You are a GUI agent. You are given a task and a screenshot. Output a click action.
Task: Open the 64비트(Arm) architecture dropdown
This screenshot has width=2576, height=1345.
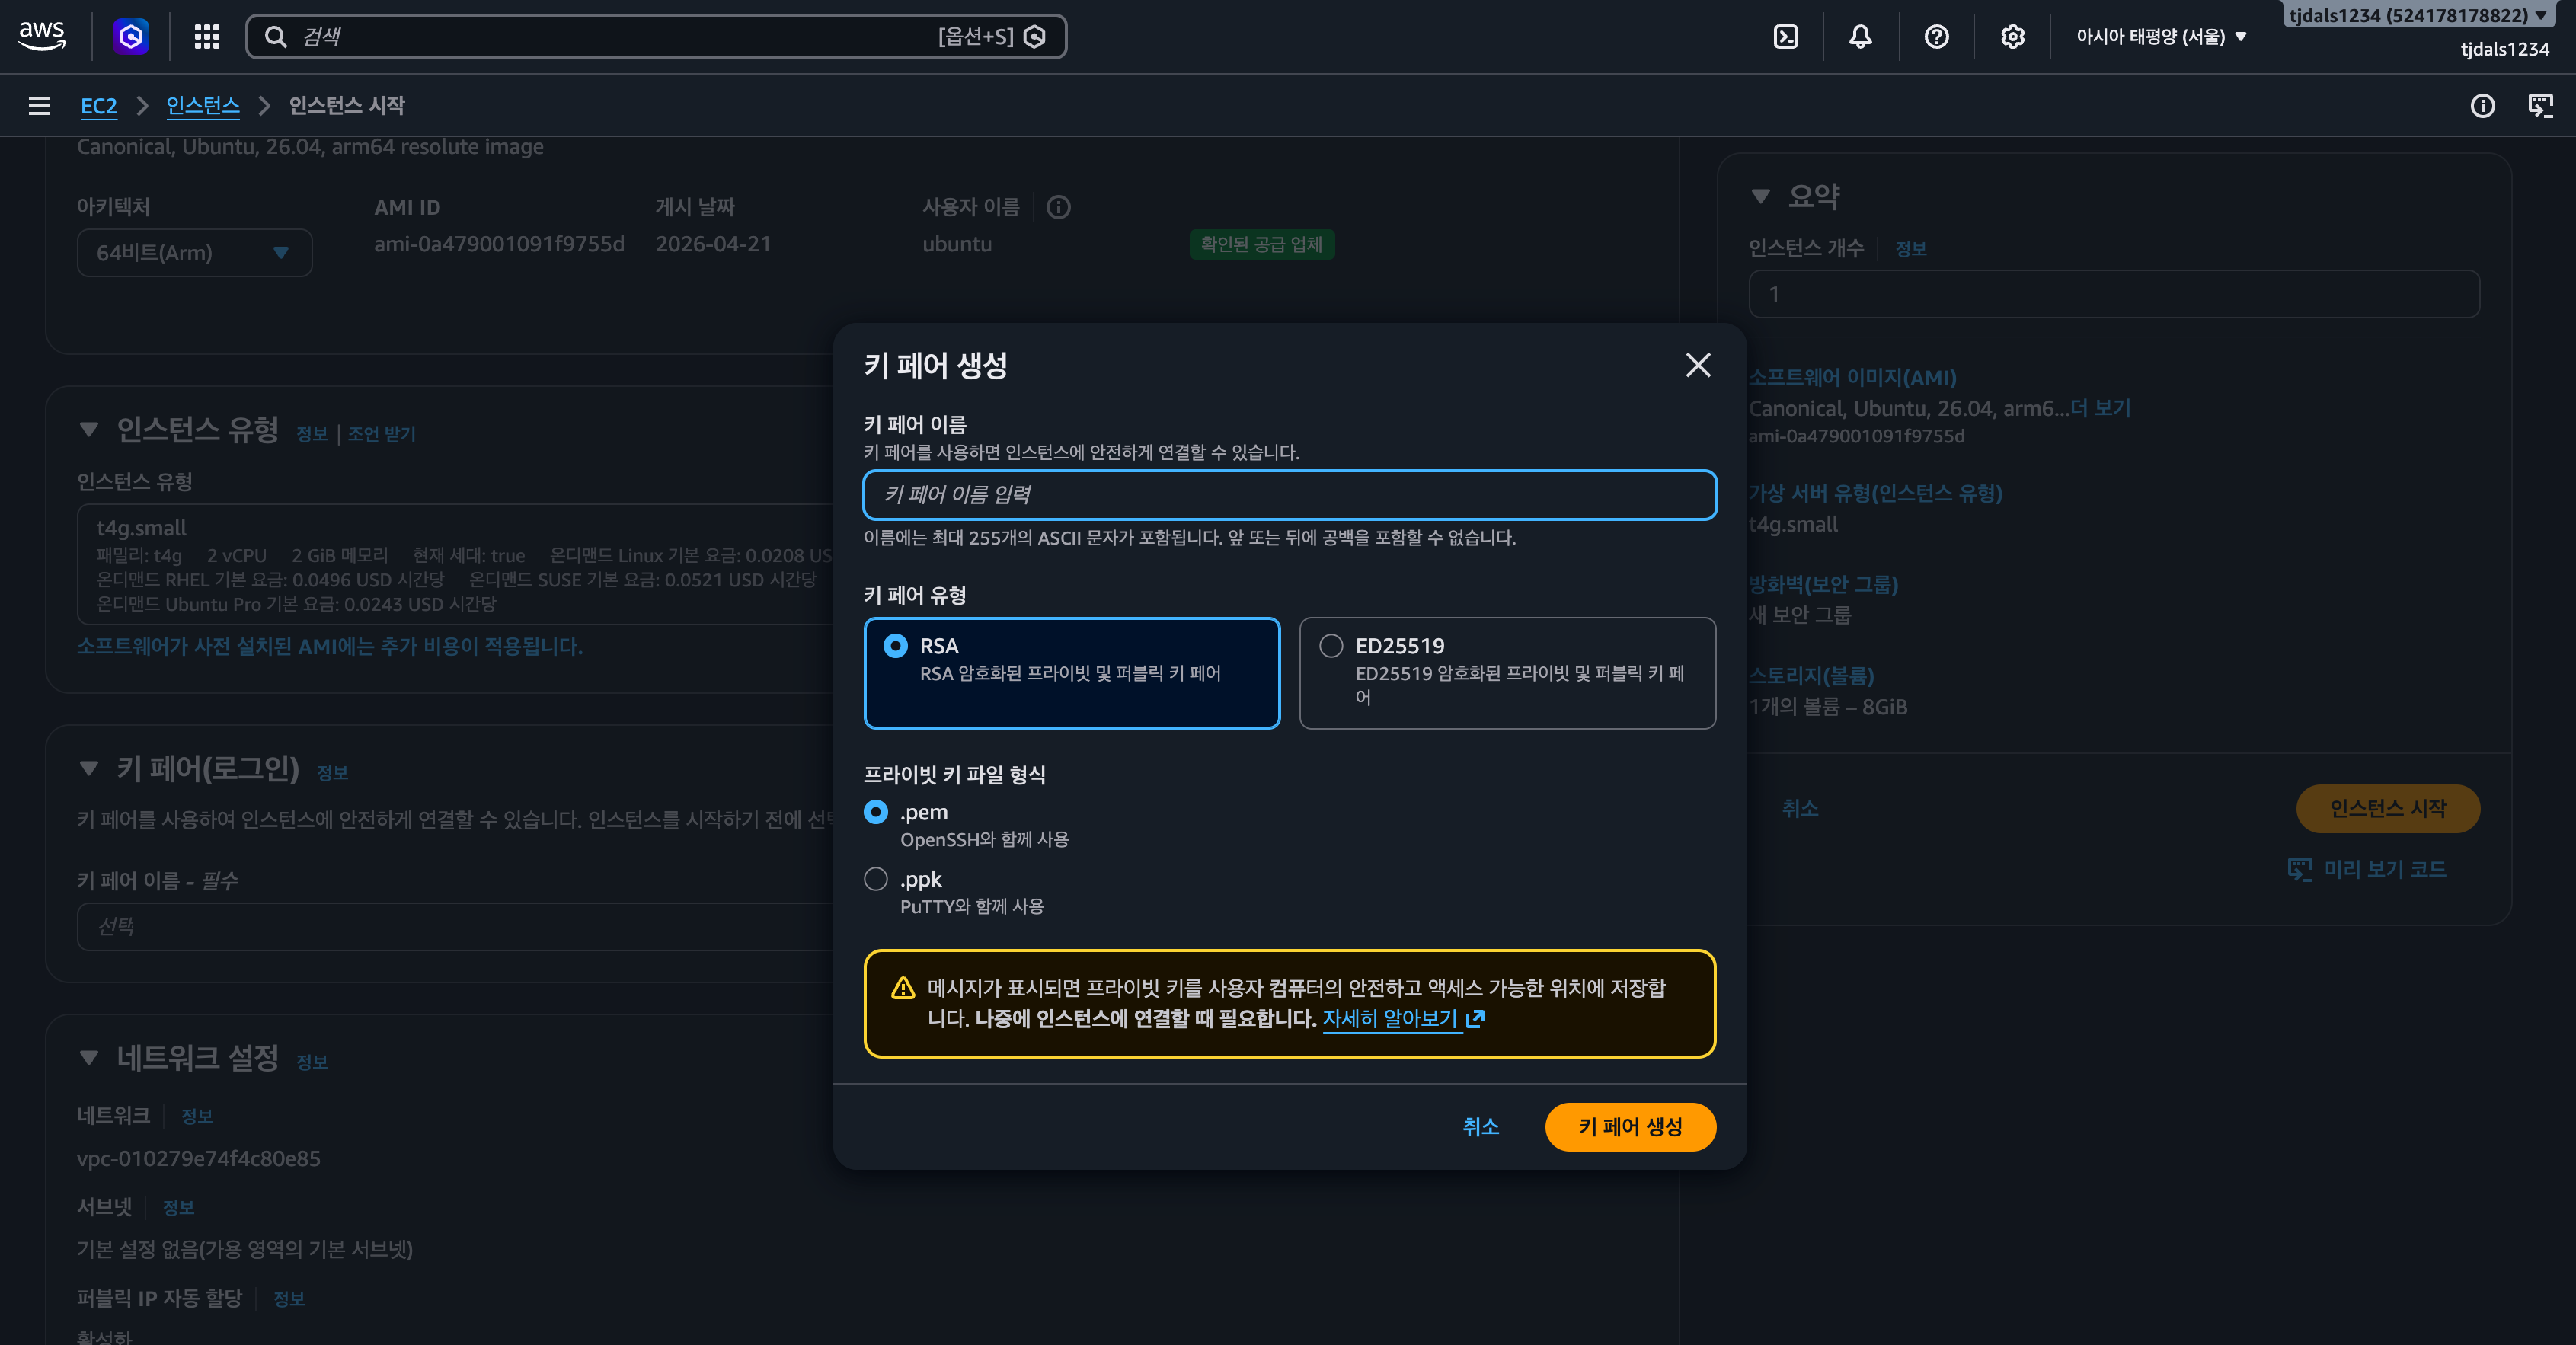tap(194, 252)
